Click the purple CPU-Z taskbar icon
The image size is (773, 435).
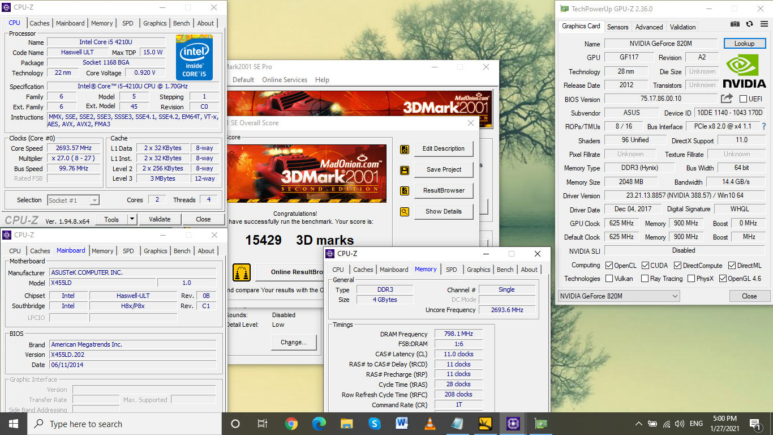coord(513,423)
